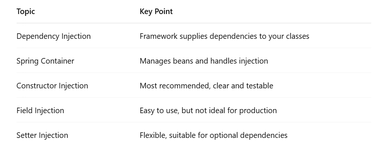Click the word 'production' in Field Injection row
This screenshot has height=149, width=379.
(258, 111)
